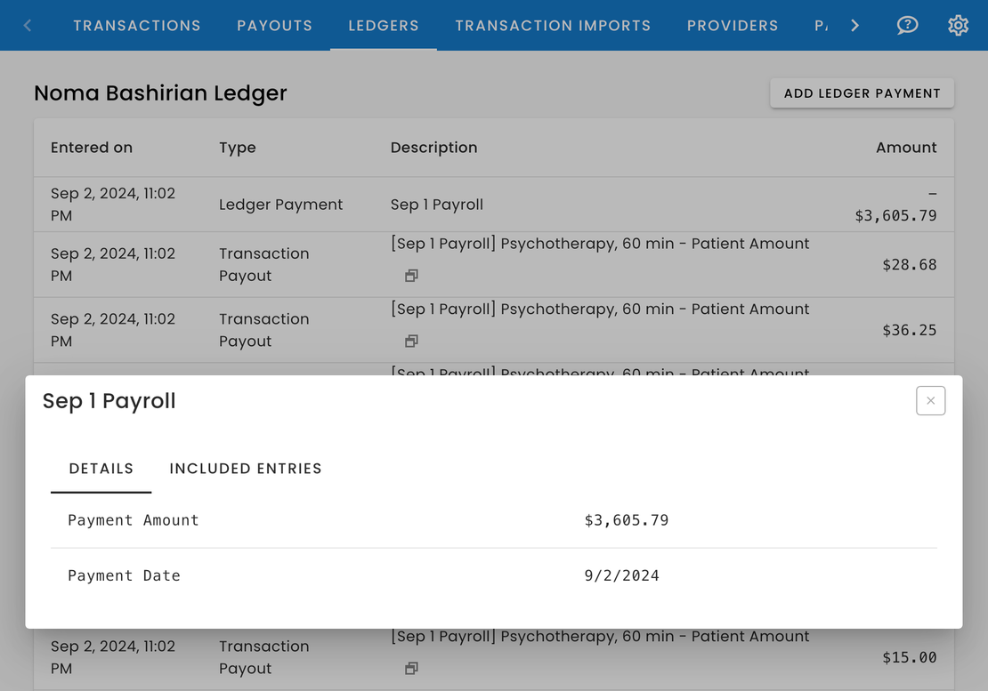Open the Payouts tab
Screen dimensions: 988x691
click(274, 26)
